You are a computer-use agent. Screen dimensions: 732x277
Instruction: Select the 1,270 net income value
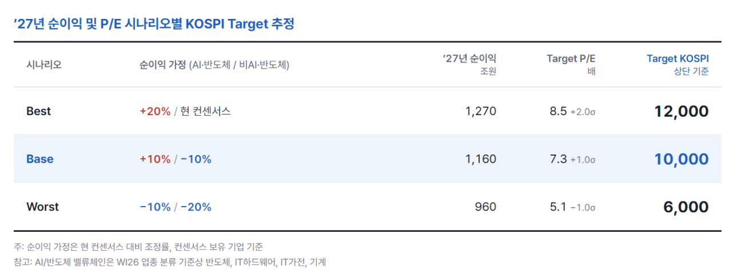pyautogui.click(x=481, y=111)
